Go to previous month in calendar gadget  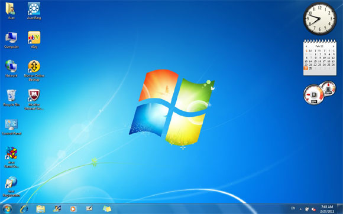pos(306,46)
